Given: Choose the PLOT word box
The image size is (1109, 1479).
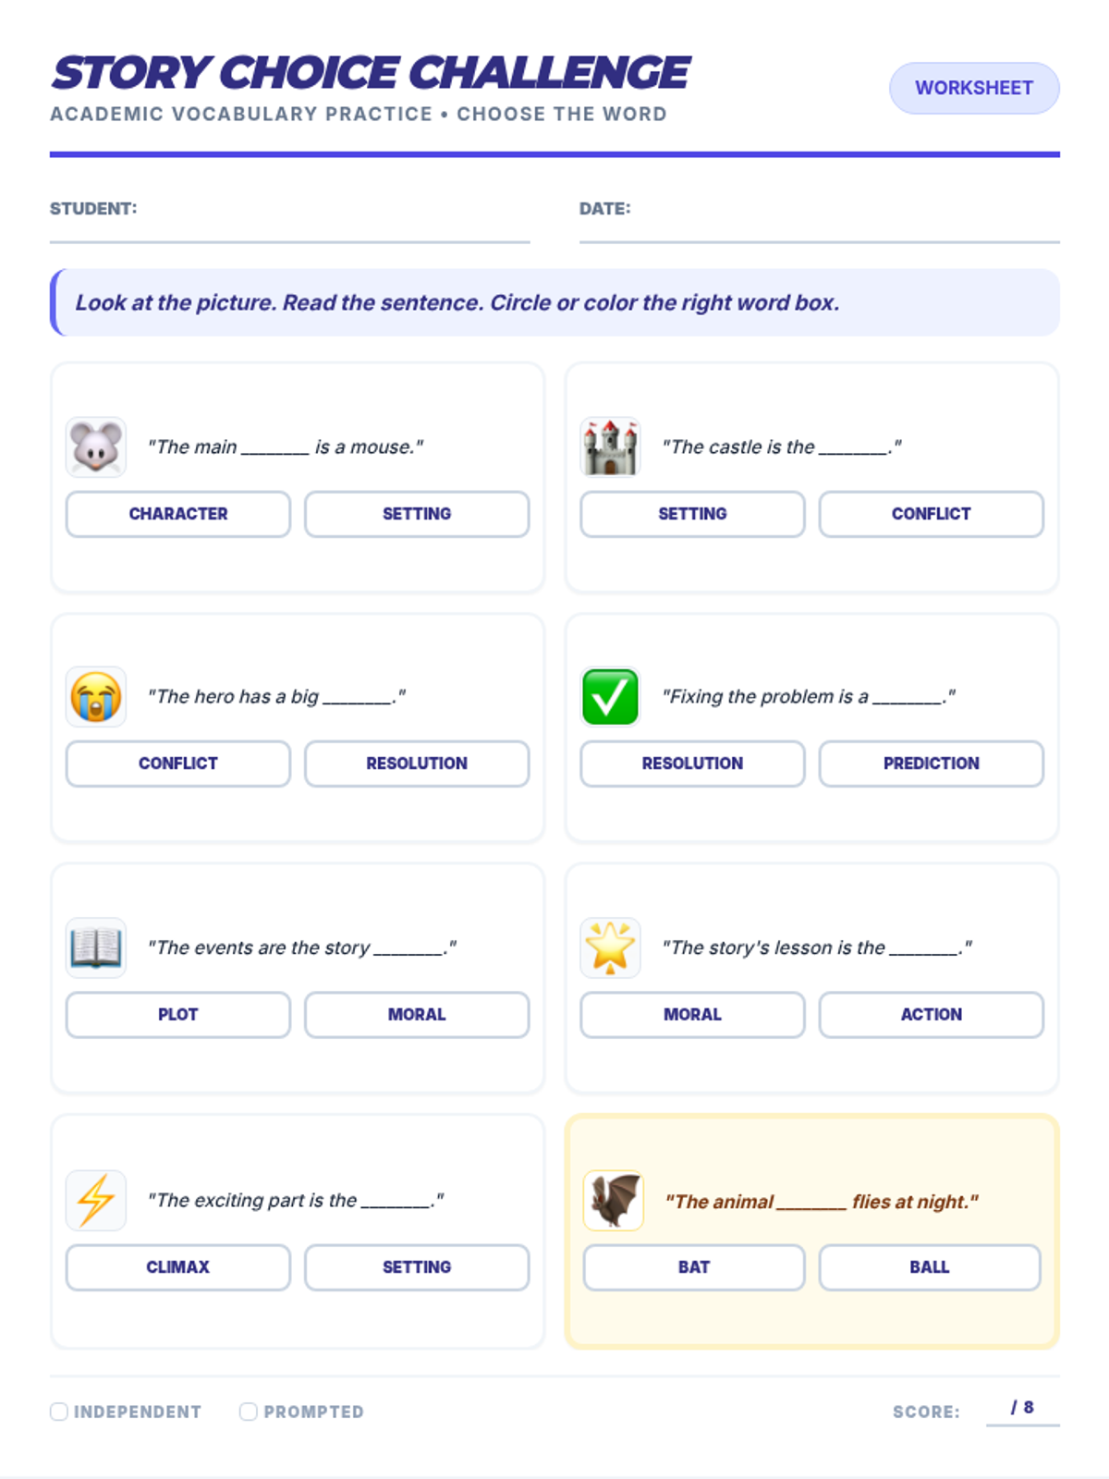Looking at the screenshot, I should [178, 1015].
